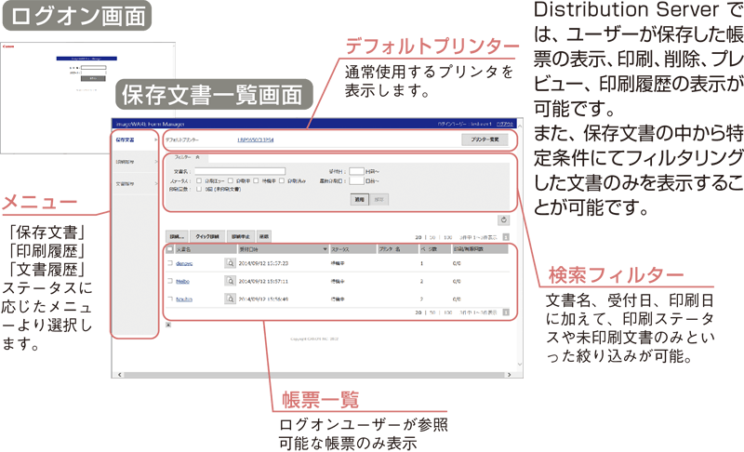
Task: Click the horizontal scrollbar left arrow
Action: pos(120,375)
